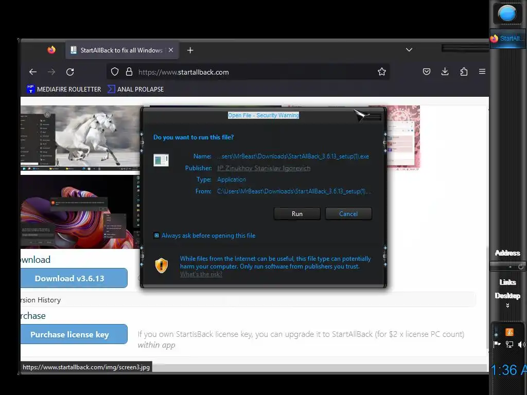Screen dimensions: 527x395
Task: Click the white horses screenshot thumbnail
Action: click(80, 138)
